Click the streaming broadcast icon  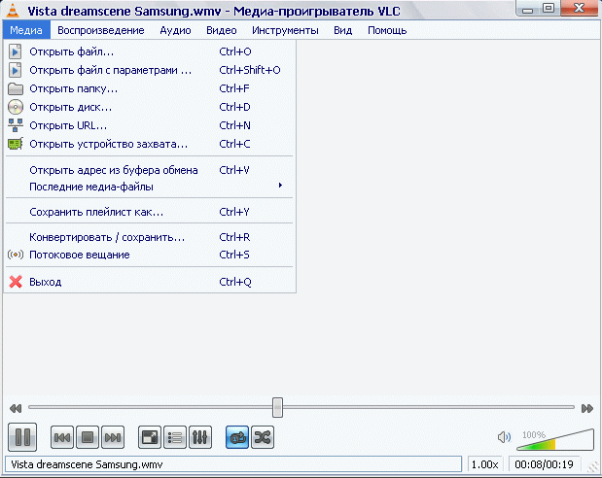16,255
